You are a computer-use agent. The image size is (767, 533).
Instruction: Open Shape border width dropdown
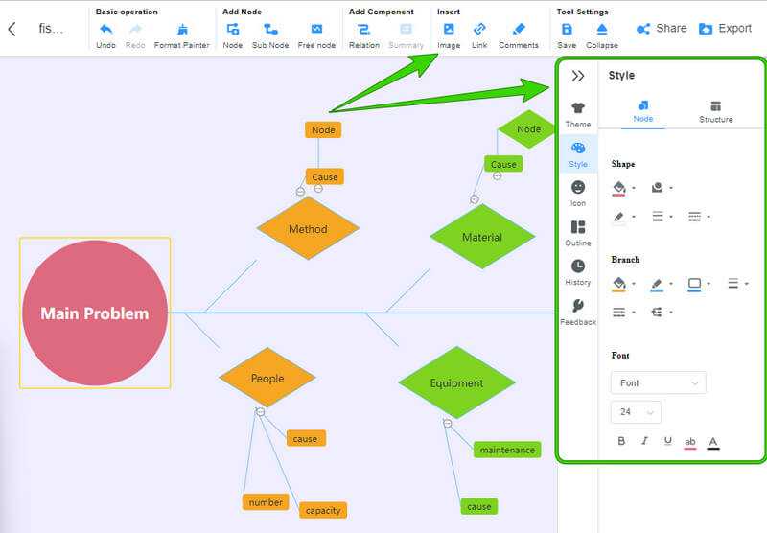pos(662,216)
